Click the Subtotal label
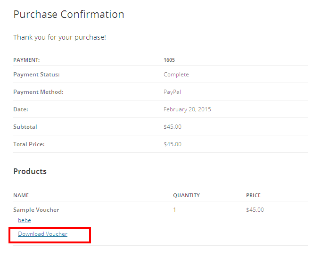 25,127
